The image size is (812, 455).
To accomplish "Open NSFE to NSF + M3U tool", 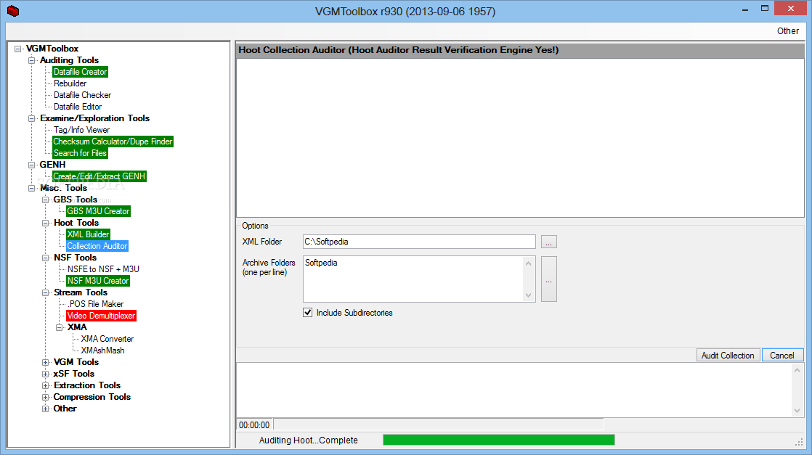I will (x=103, y=269).
